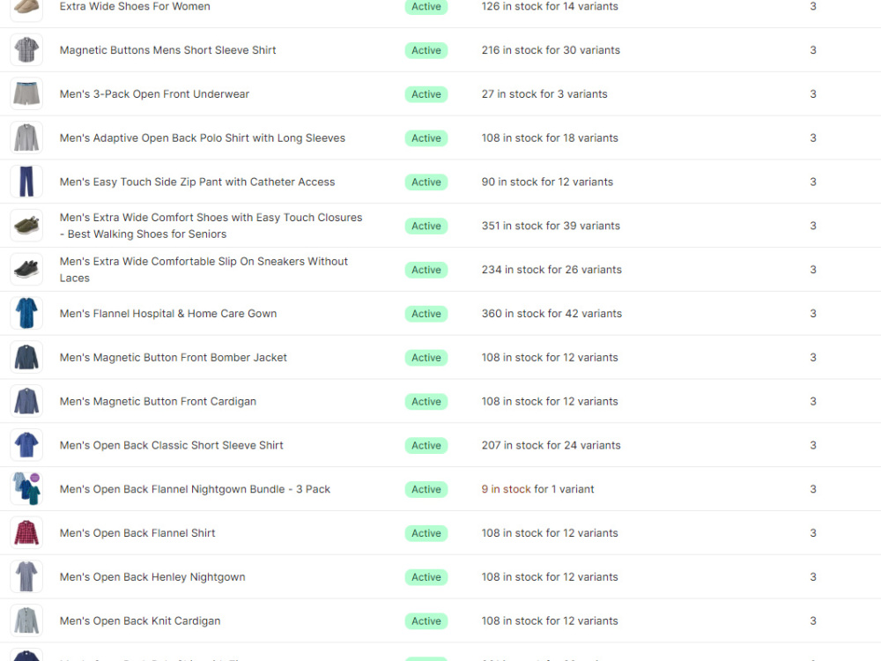
Task: Open the Men's Open Back Flannel Shirt thumbnail
Action: (26, 532)
